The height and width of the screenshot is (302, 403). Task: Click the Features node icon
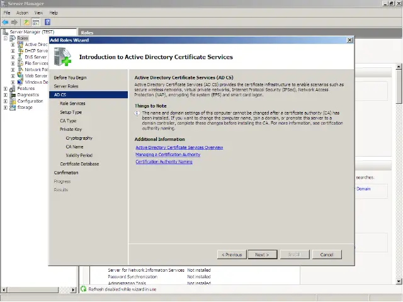point(13,89)
